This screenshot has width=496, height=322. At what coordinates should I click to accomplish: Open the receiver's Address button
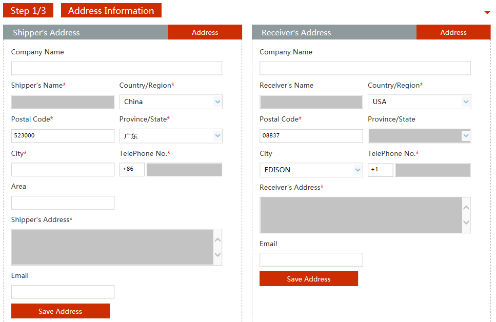453,32
